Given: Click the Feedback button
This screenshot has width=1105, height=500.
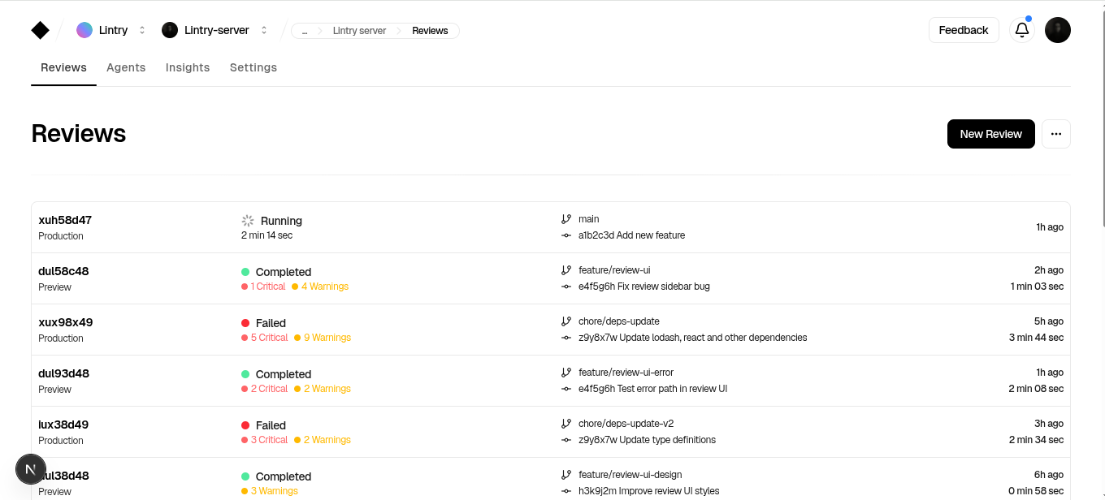Looking at the screenshot, I should click(963, 30).
